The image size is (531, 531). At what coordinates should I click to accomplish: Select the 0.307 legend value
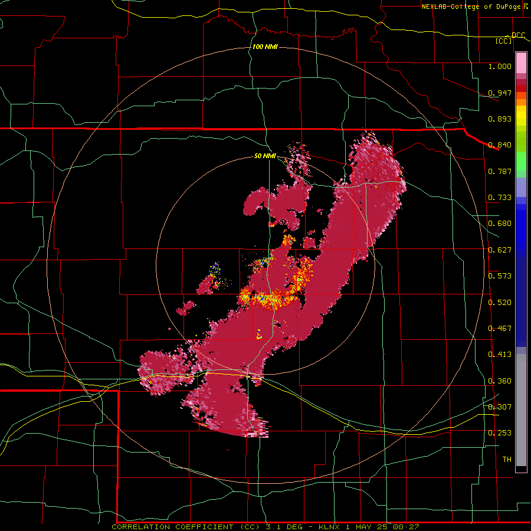point(500,407)
